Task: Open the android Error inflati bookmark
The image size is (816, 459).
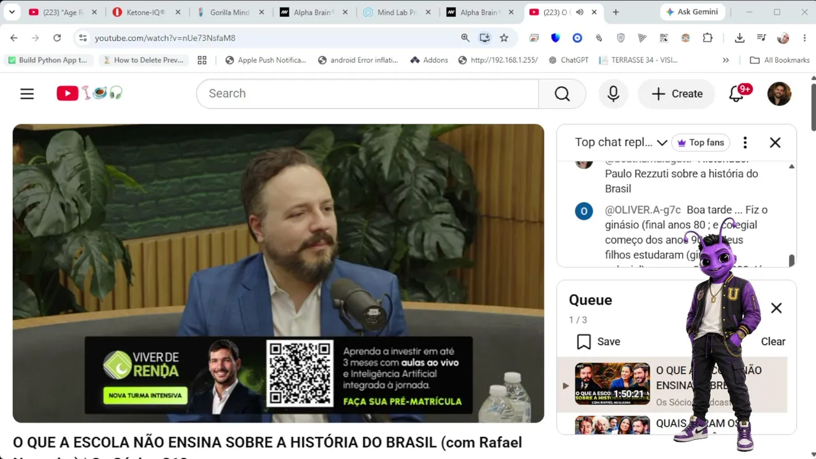Action: (358, 60)
